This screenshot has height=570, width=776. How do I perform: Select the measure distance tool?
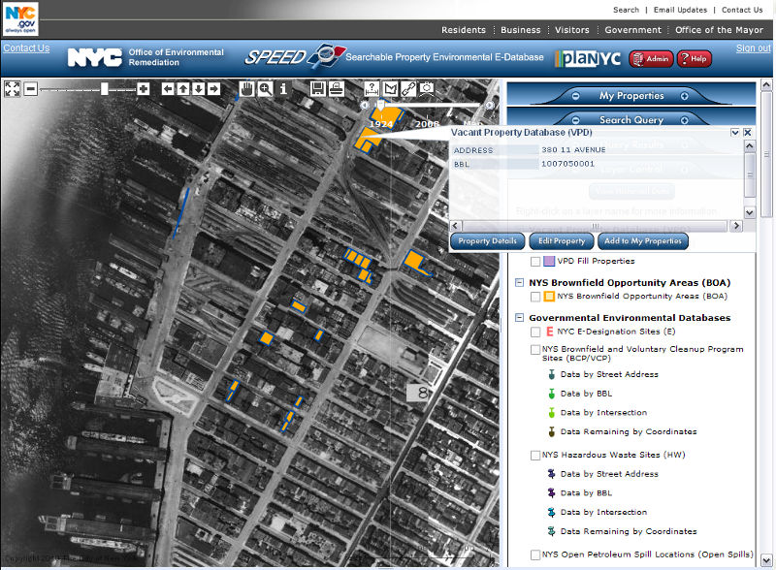[x=372, y=88]
